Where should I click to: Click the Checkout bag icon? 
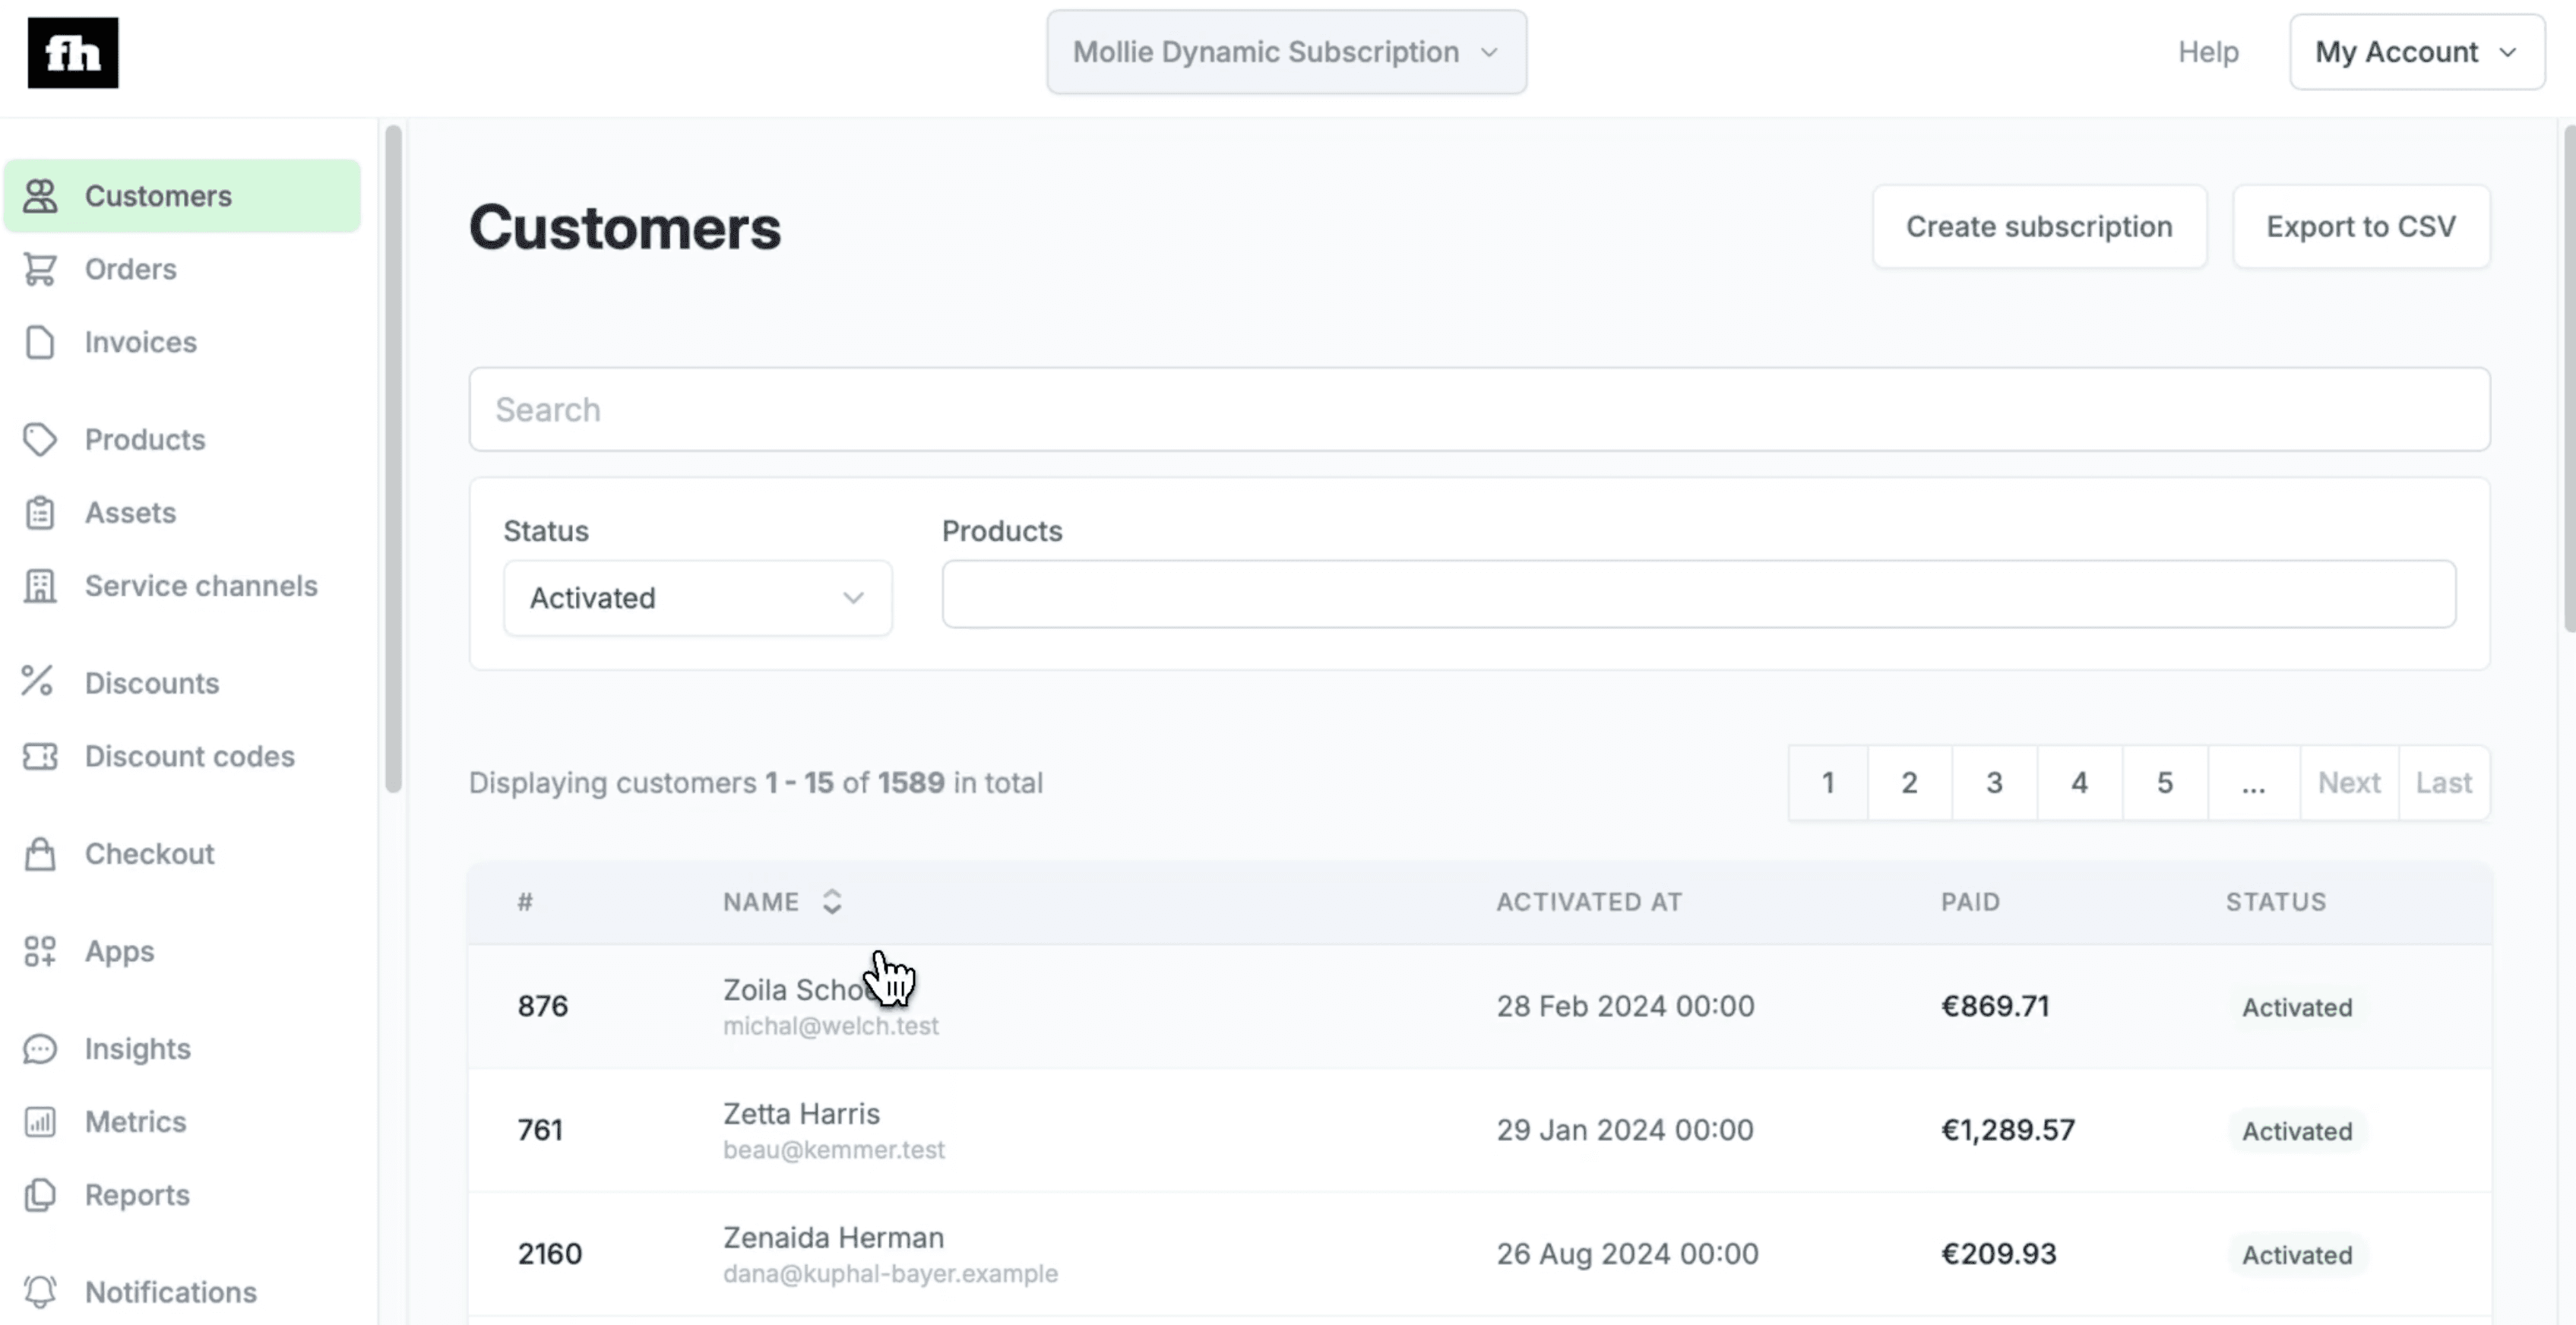(x=40, y=854)
